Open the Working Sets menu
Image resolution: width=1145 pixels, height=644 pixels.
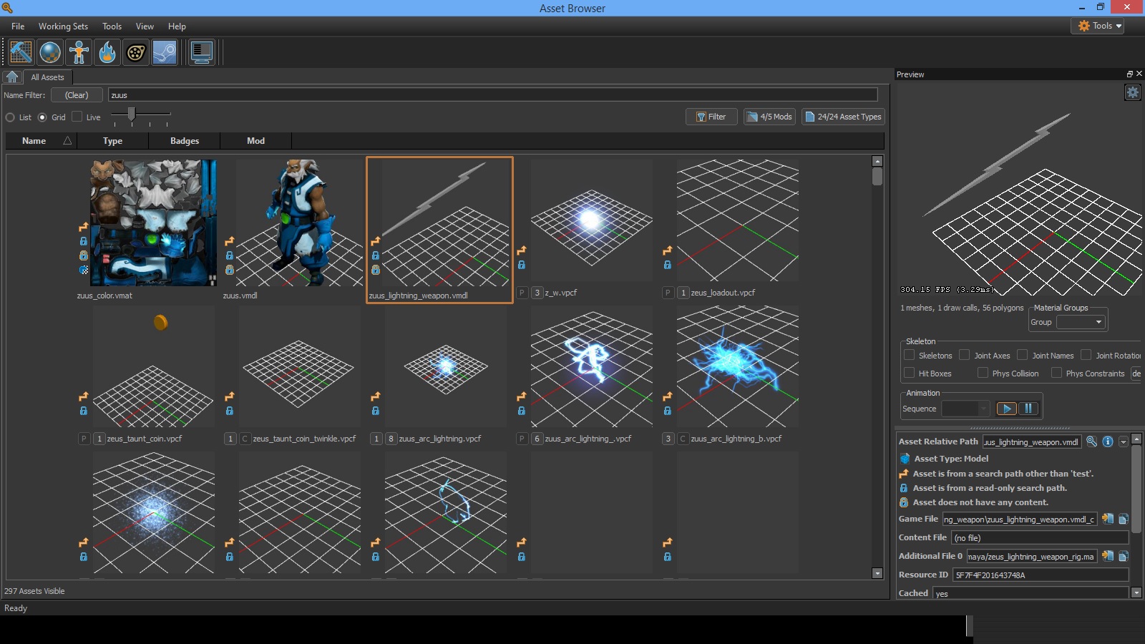[63, 26]
